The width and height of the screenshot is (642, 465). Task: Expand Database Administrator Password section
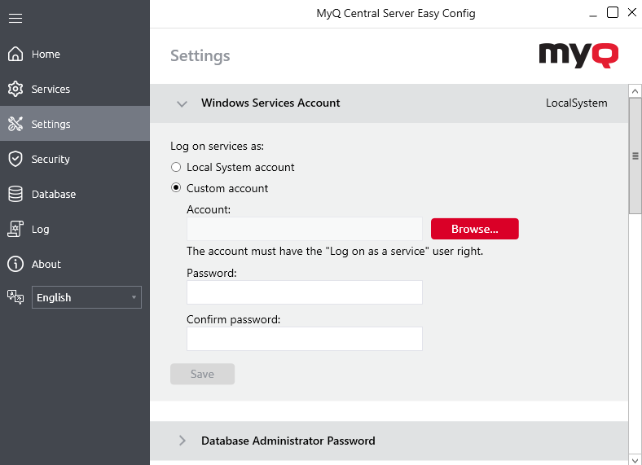182,441
